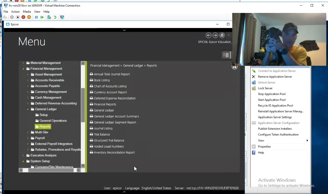
Task: Expand the Accounts Payable tree node
Action: click(x=28, y=86)
